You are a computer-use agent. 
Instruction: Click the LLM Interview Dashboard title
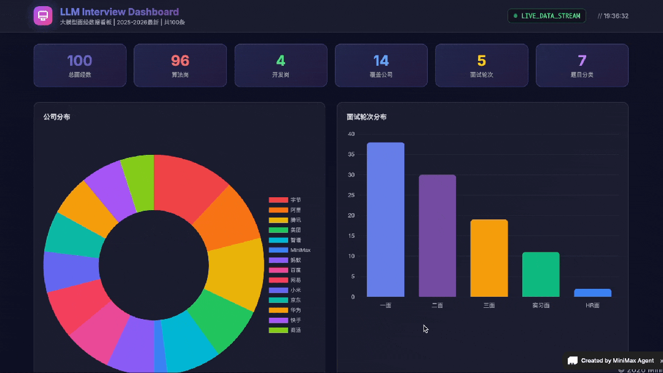coord(119,12)
